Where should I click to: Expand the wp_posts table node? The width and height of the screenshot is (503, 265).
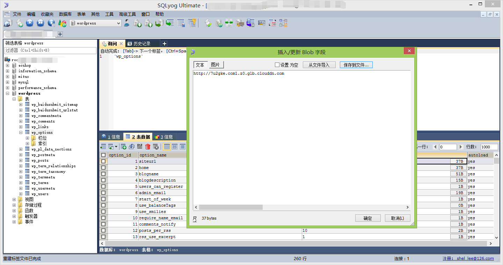21,160
